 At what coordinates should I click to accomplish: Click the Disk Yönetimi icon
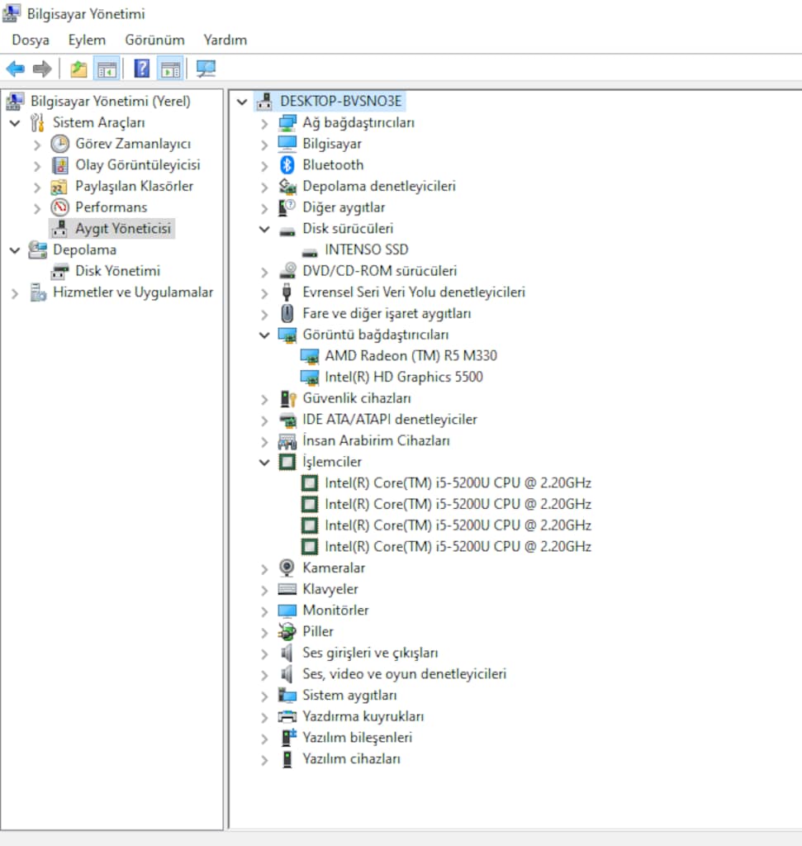(x=59, y=271)
